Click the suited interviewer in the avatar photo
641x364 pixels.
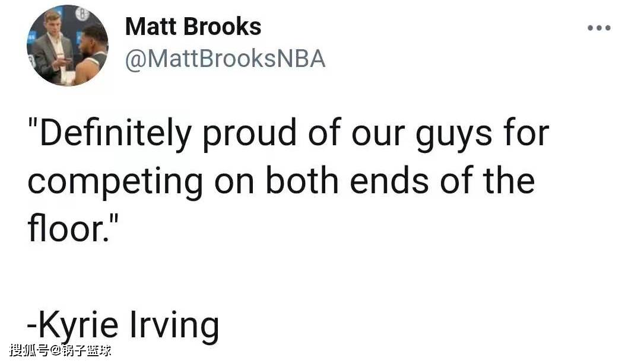50,47
